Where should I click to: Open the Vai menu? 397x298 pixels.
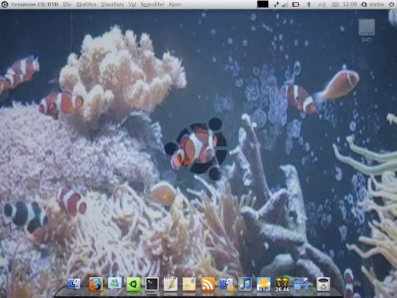[x=132, y=5]
